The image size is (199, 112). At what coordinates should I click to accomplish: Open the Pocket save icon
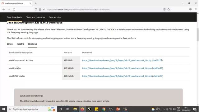190,9
